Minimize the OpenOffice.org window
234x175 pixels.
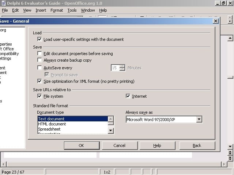pyautogui.click(x=217, y=3)
